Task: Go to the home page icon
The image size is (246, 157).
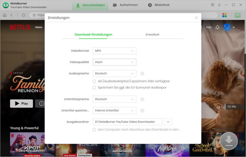Action: [5, 15]
